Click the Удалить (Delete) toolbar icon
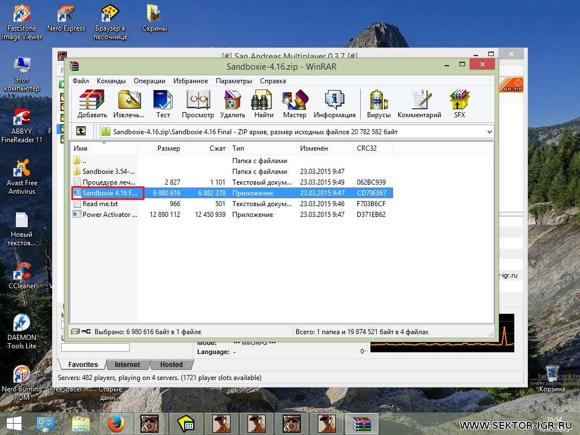Image resolution: width=580 pixels, height=435 pixels. click(233, 104)
